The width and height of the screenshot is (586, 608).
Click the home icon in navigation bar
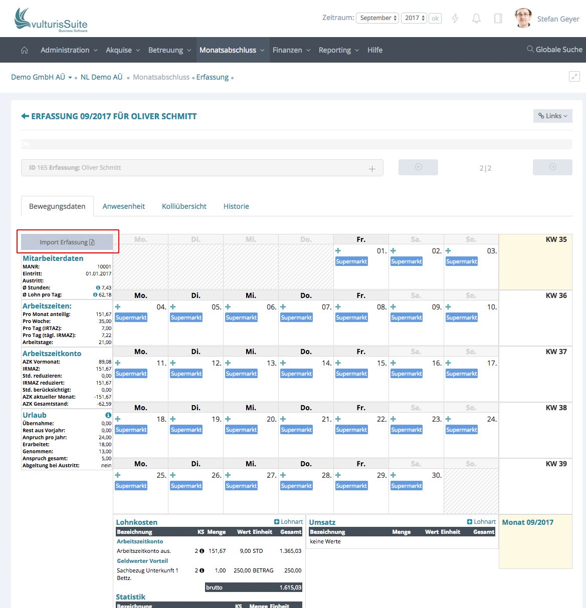pyautogui.click(x=24, y=50)
